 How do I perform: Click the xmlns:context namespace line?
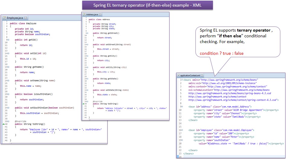pos(228,86)
